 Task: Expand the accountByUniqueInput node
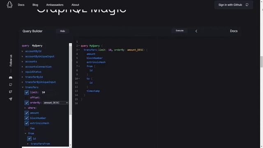tap(22, 57)
